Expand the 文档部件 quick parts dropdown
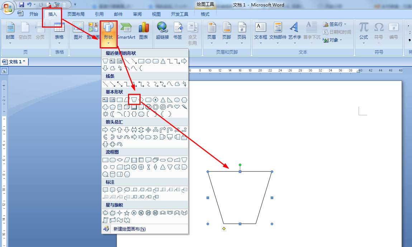 tap(278, 33)
